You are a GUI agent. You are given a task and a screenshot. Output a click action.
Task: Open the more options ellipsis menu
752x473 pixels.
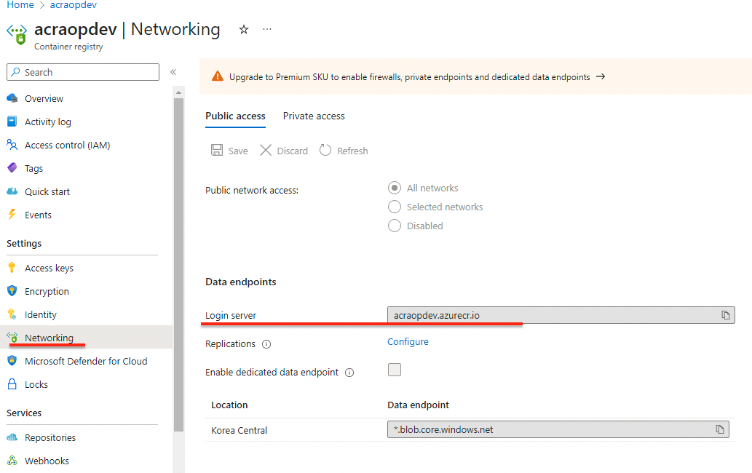(x=267, y=30)
